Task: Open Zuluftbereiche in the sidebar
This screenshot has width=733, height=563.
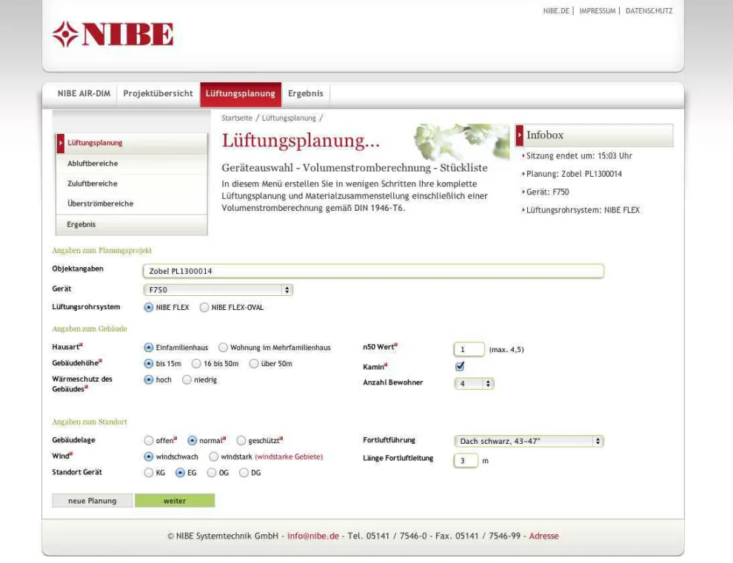Action: pos(132,183)
